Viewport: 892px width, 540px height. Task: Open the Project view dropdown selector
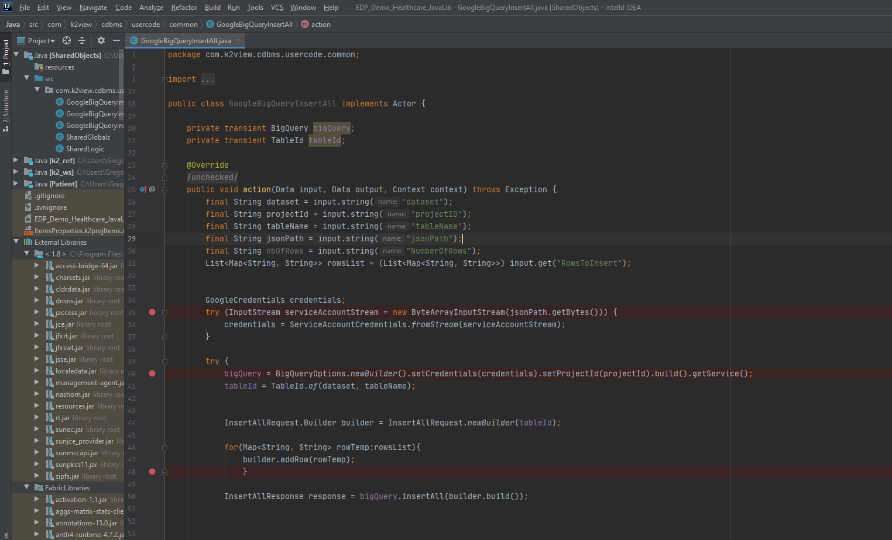(41, 41)
